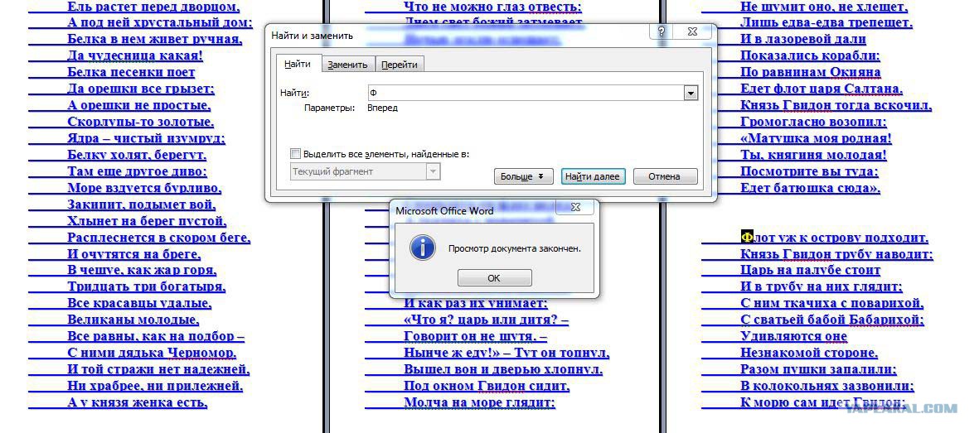Click the line Да орешки все грызет
The image size is (979, 433).
point(141,89)
